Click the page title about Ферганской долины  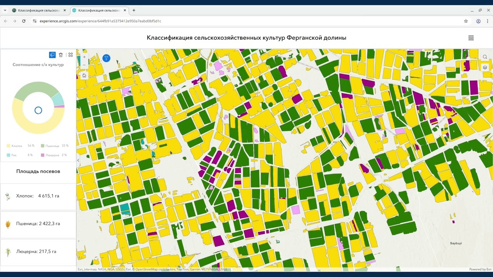(x=246, y=38)
